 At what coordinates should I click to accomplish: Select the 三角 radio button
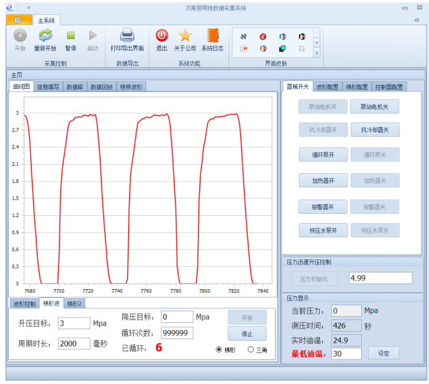click(251, 349)
